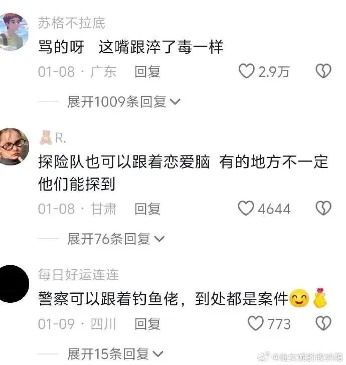Like the comment by 苏格不拉底
Viewport: 346px width, 365px height.
(x=246, y=71)
